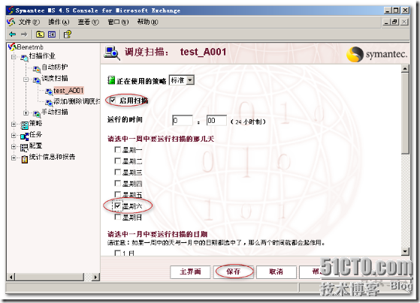Click the 添加/删除调度扫描 node icon

tap(49, 103)
